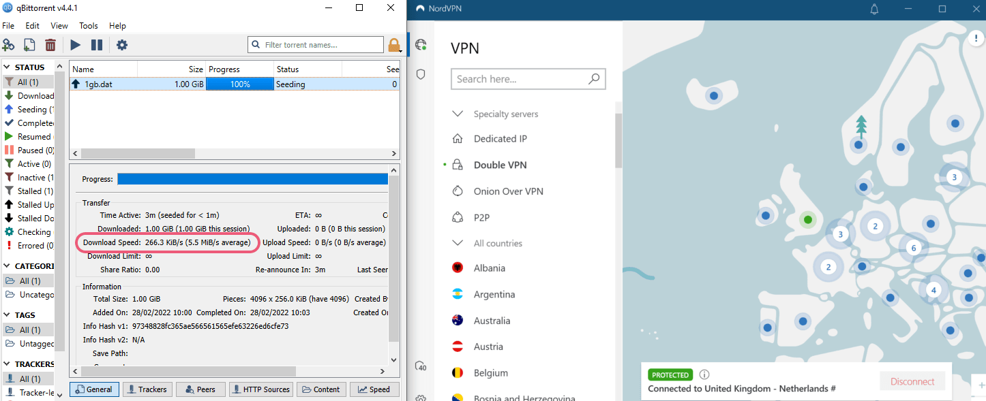Click the NordVPN shield sidebar icon
This screenshot has width=986, height=401.
[421, 74]
